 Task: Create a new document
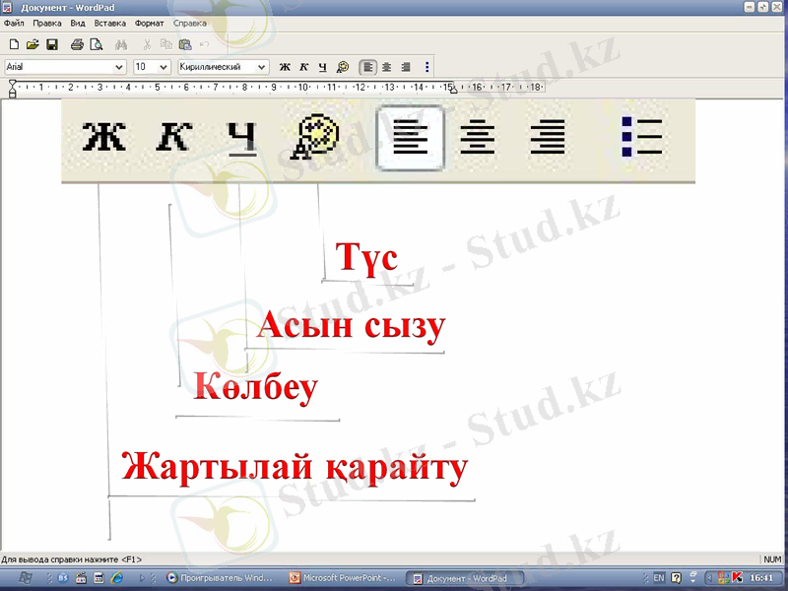coord(14,44)
